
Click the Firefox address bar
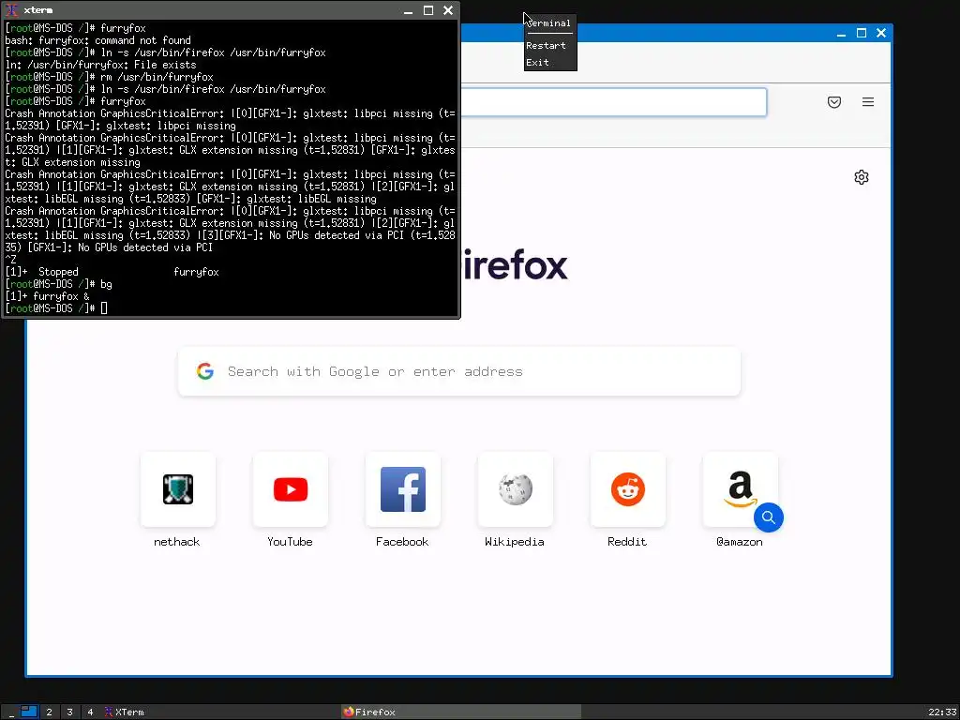point(612,102)
